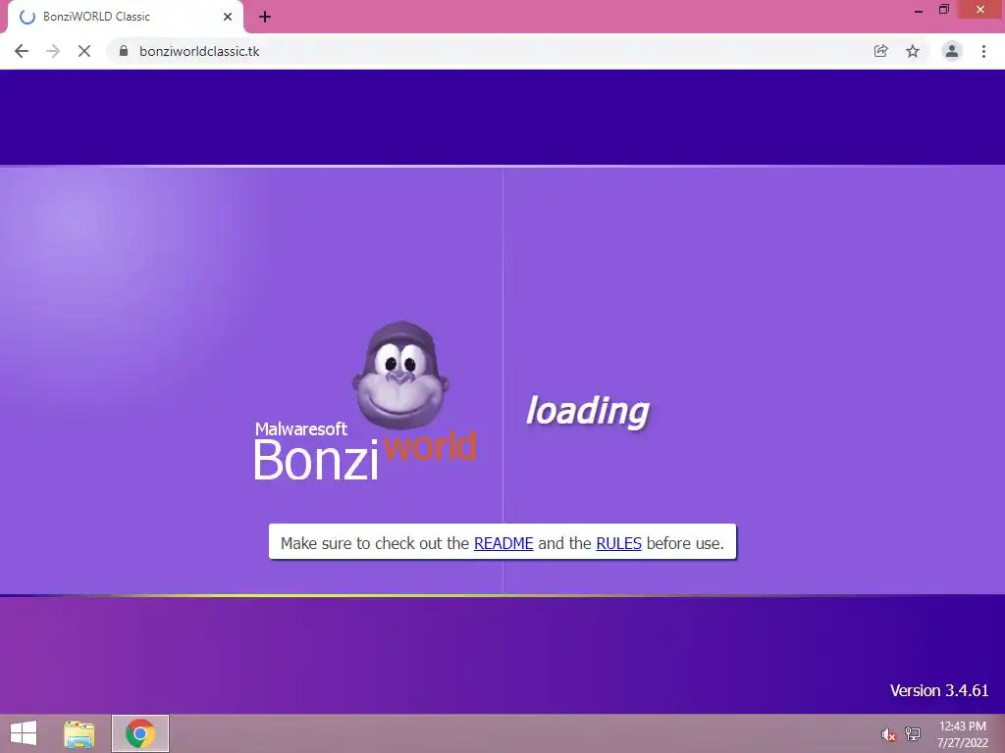Screen dimensions: 1005x753
Task: Minimize the Chrome window
Action: pos(918,11)
